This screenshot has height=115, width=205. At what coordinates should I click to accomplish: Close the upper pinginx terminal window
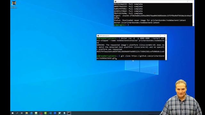coord(192,1)
